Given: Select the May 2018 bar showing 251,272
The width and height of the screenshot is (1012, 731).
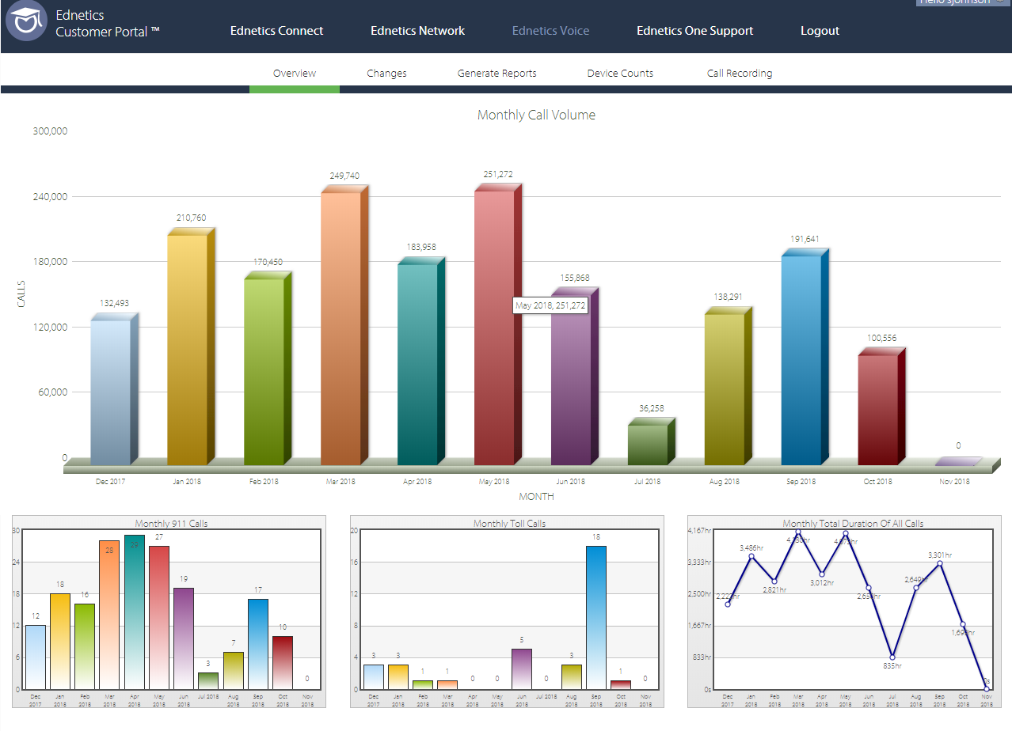Looking at the screenshot, I should [498, 324].
